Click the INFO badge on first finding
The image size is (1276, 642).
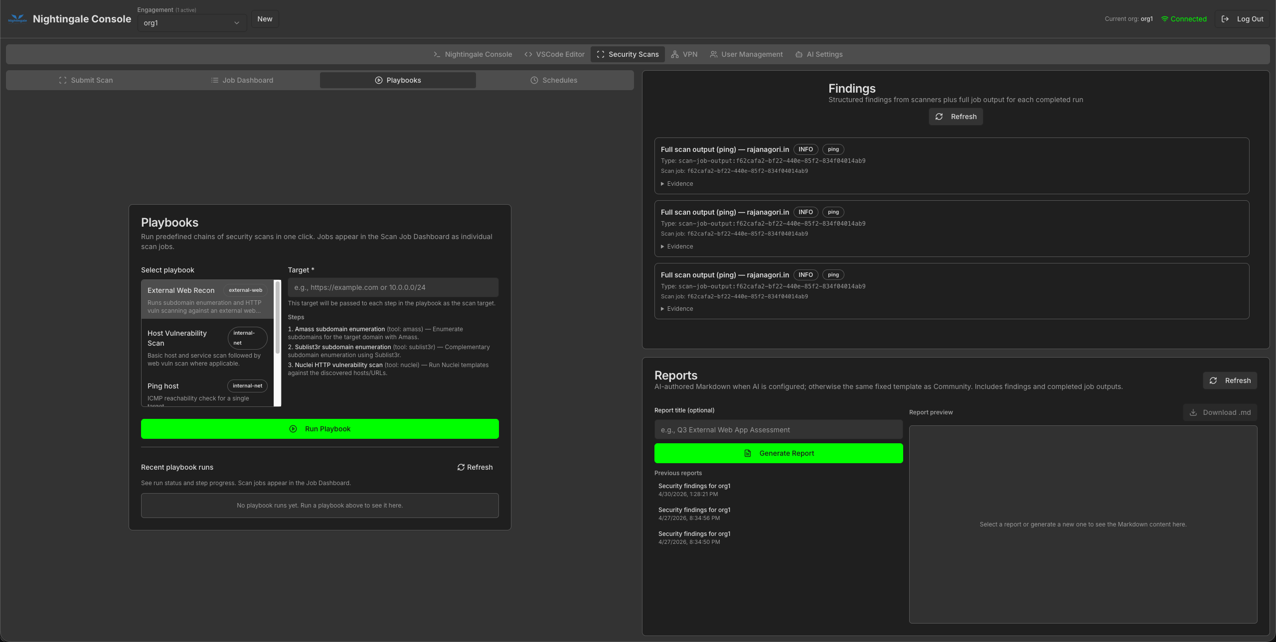tap(805, 149)
